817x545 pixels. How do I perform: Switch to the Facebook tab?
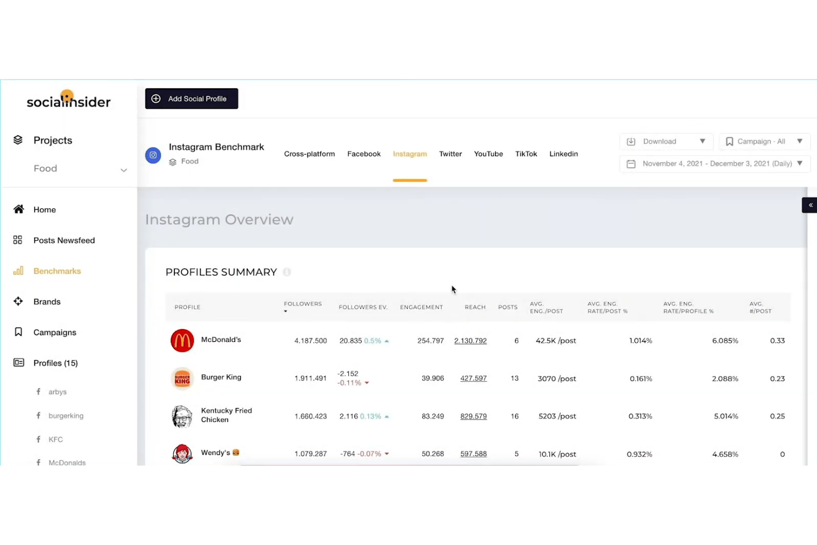coord(364,154)
